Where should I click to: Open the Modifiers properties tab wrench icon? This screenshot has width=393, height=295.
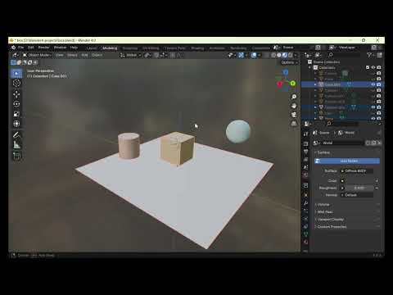pos(305,203)
